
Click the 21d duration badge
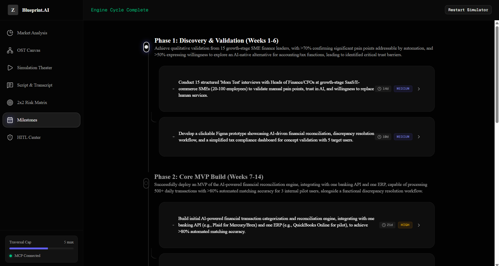[387, 225]
